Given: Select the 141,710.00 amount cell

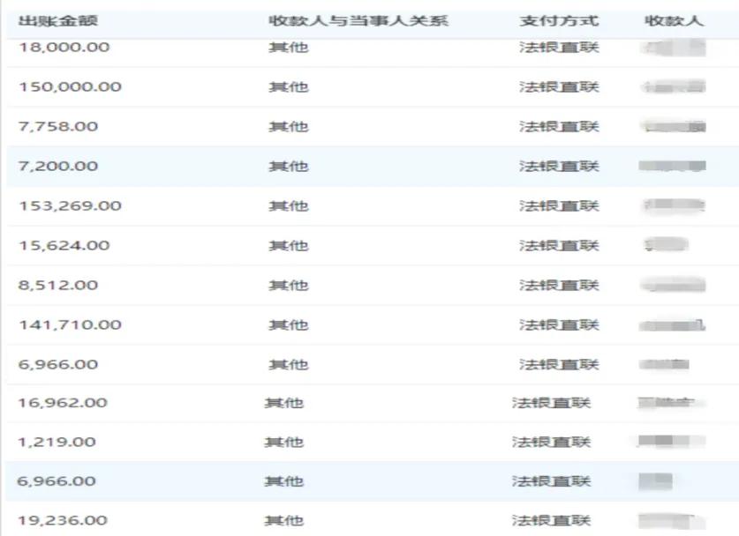Looking at the screenshot, I should coord(70,324).
